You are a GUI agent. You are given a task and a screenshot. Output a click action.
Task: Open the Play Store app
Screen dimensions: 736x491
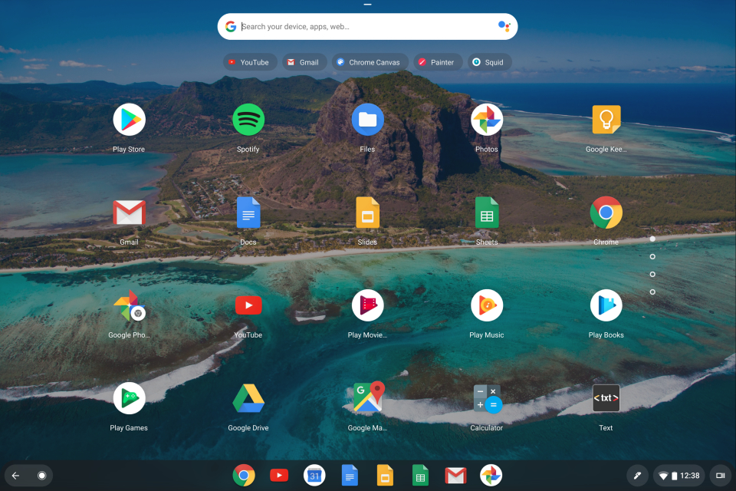(x=129, y=120)
